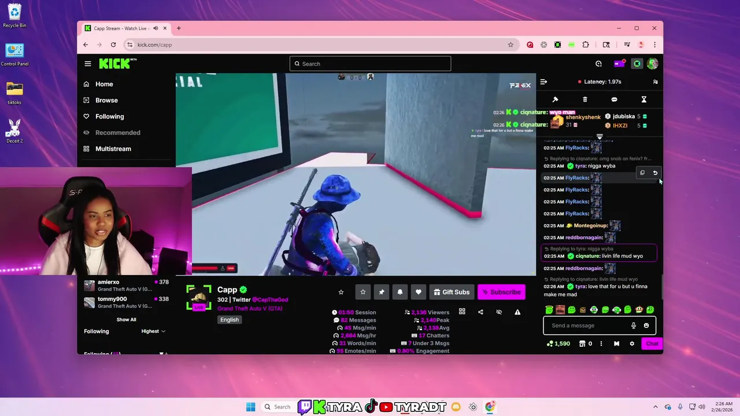The image size is (740, 416).
Task: Open the chat users list icon
Action: tap(655, 82)
